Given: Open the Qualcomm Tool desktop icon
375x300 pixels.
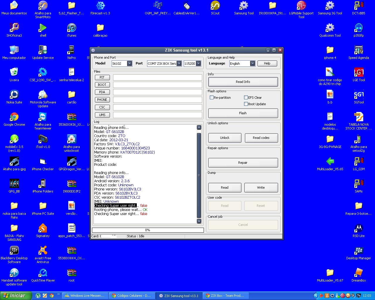Looking at the screenshot, I should coord(330,30).
